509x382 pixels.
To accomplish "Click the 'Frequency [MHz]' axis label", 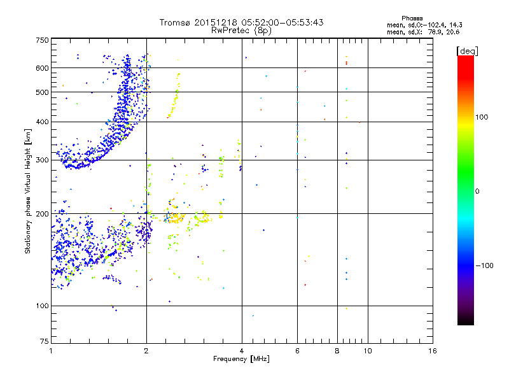I will (241, 359).
